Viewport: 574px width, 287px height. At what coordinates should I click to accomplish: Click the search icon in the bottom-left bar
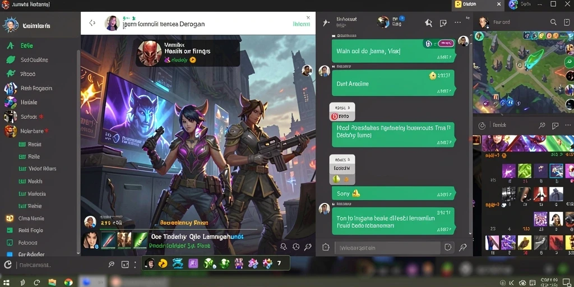[112, 265]
